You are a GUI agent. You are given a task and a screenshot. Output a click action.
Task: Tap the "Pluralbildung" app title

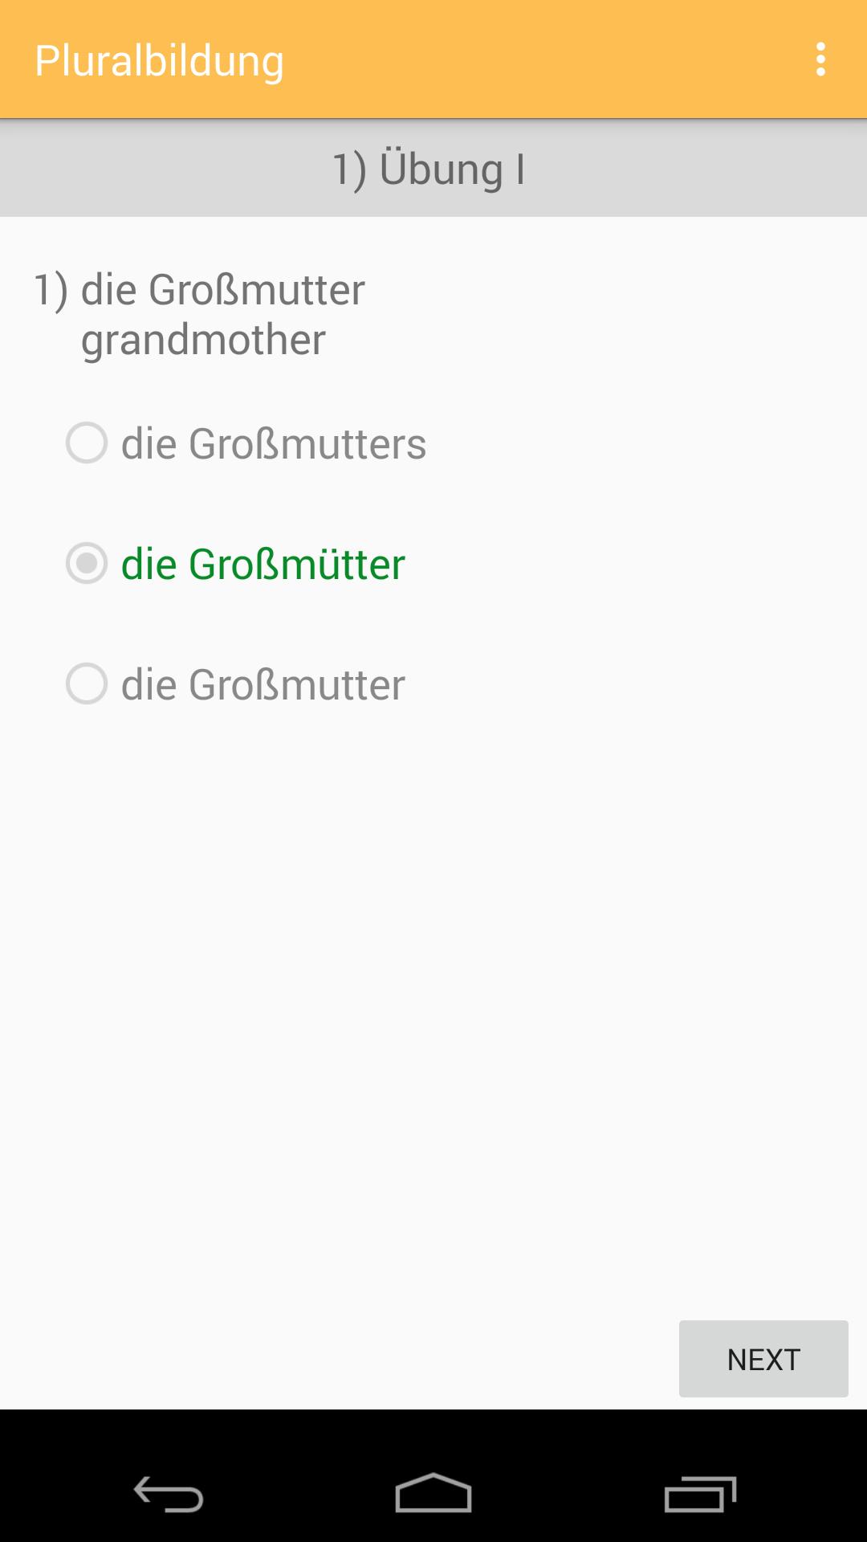tap(159, 61)
